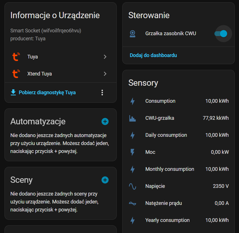Toggle the Grzałka zasobnik CWU switch
The height and width of the screenshot is (233, 239).
pyautogui.click(x=221, y=34)
